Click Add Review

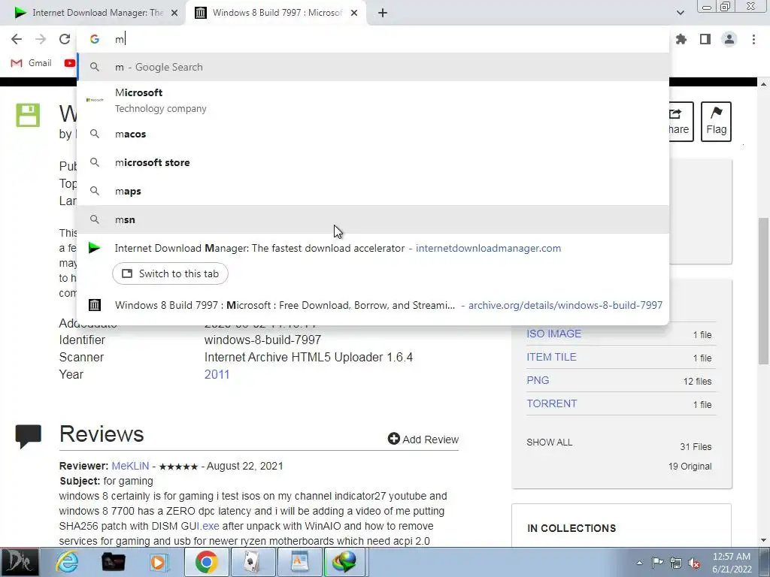tap(423, 439)
